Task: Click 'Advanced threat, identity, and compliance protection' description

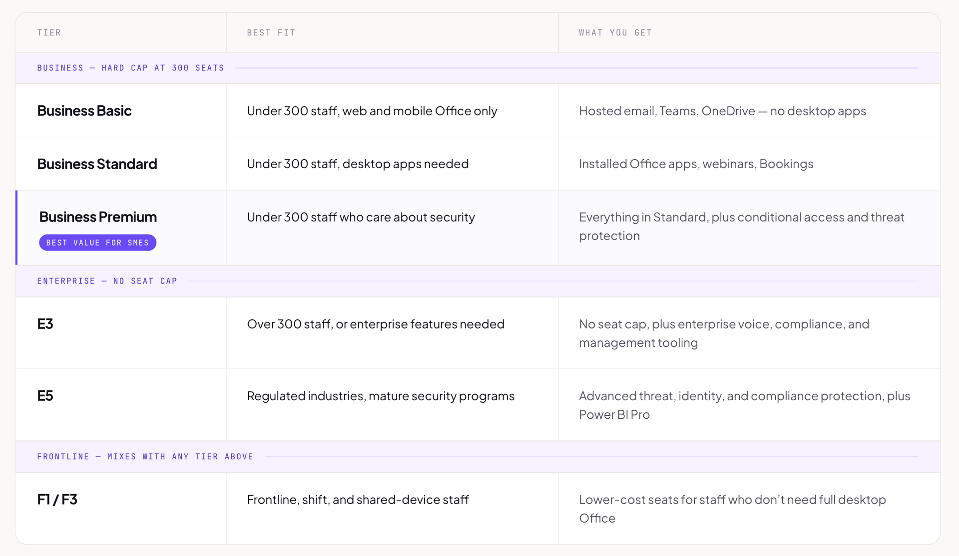Action: pos(745,405)
